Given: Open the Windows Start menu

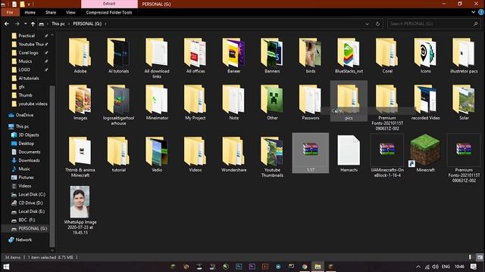Looking at the screenshot, I should pyautogui.click(x=6, y=267).
